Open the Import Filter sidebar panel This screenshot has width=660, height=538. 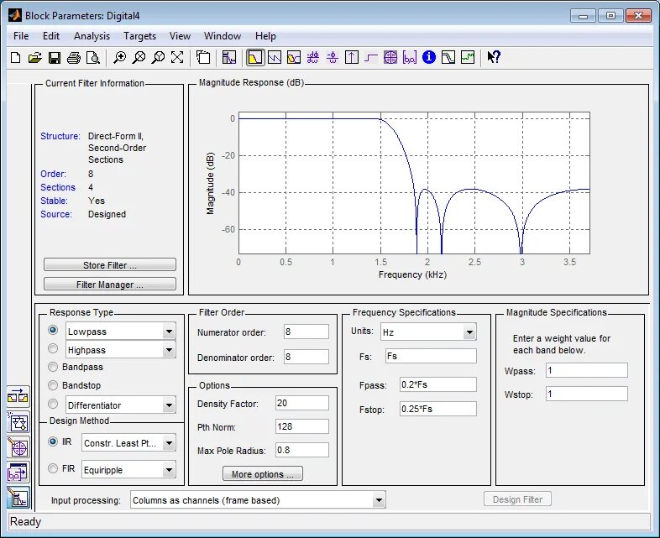(18, 473)
